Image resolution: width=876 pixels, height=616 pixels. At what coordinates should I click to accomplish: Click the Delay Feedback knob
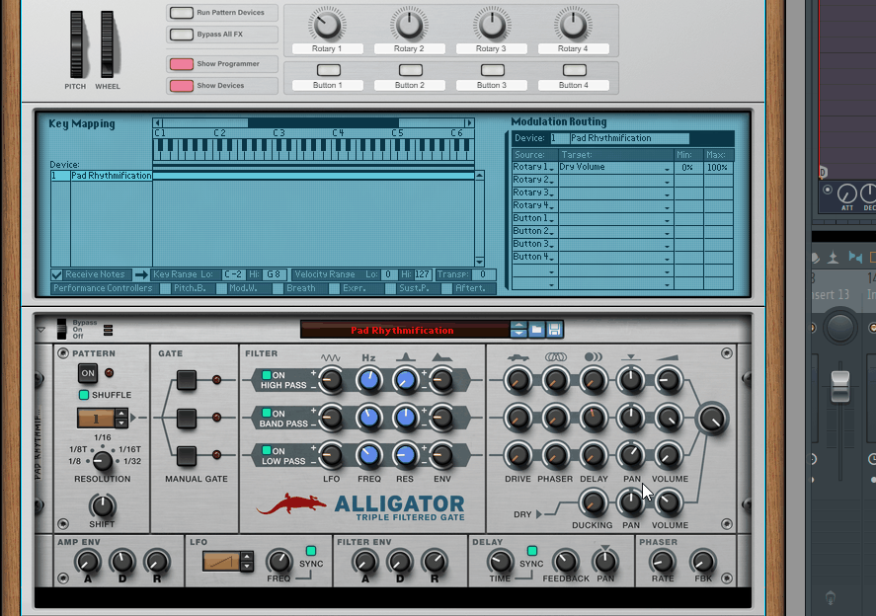[565, 562]
